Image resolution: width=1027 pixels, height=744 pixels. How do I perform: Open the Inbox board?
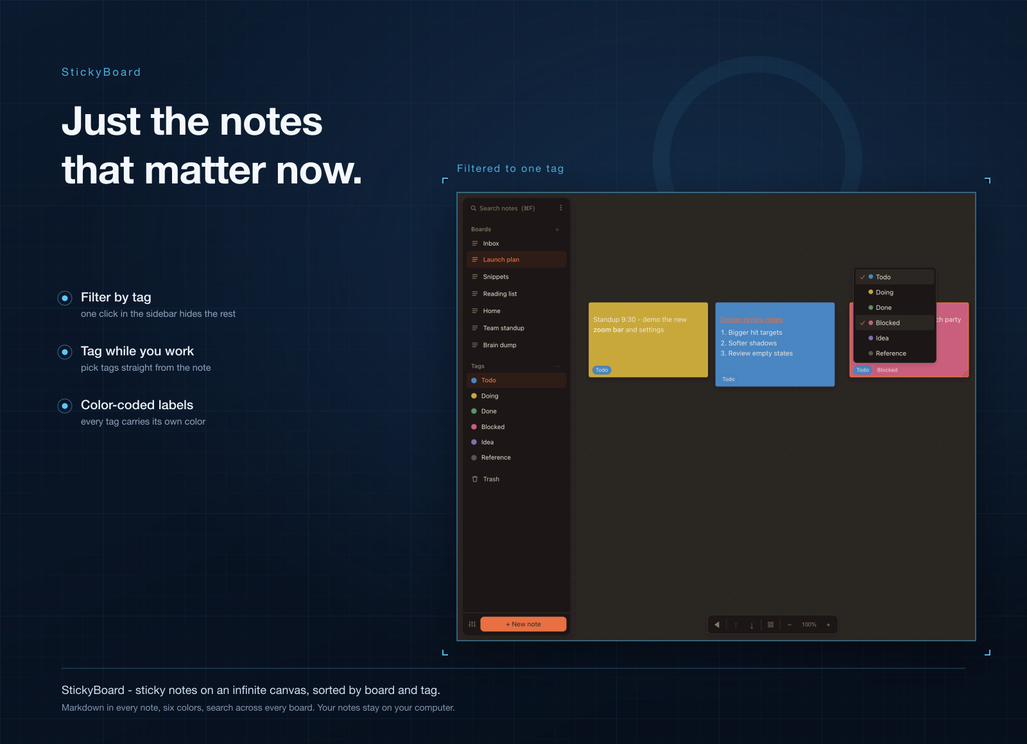[516, 244]
